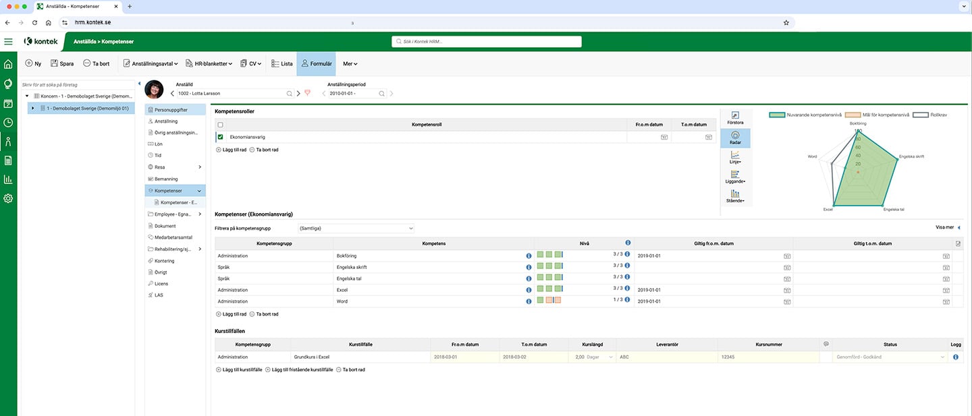The image size is (972, 416).
Task: Click the Bokföring level indicator squares
Action: tap(549, 255)
